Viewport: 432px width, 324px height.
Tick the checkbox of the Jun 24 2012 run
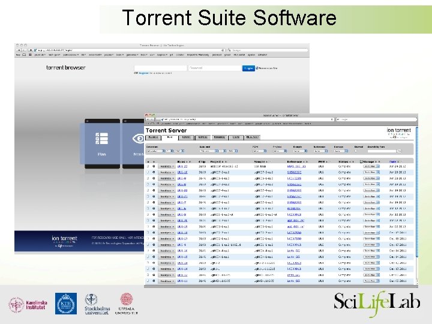(x=148, y=166)
